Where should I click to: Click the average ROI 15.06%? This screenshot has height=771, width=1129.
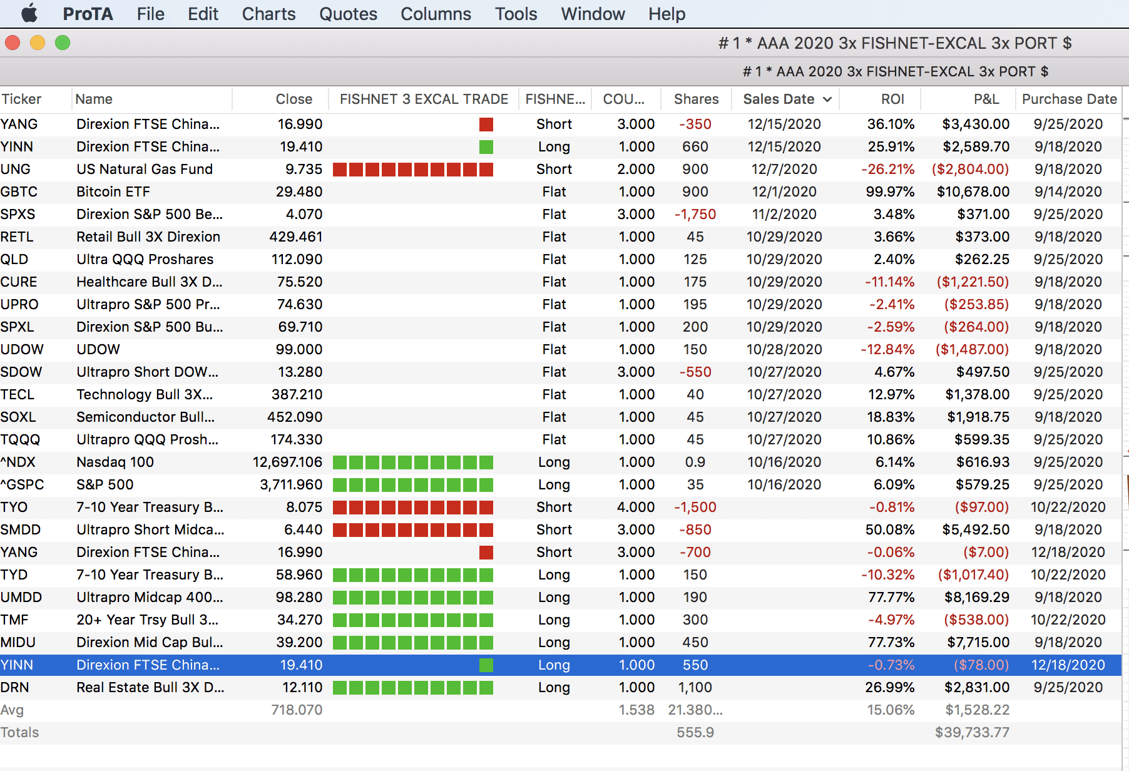pyautogui.click(x=891, y=710)
